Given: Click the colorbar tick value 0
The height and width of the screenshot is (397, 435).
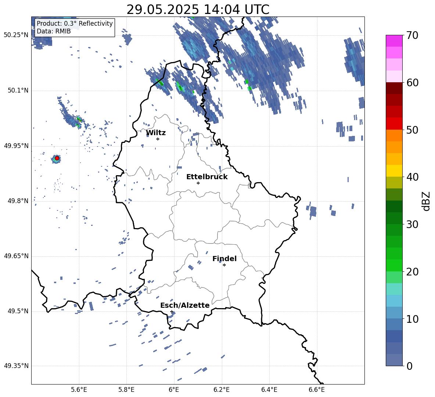Looking at the screenshot, I should pyautogui.click(x=409, y=366).
